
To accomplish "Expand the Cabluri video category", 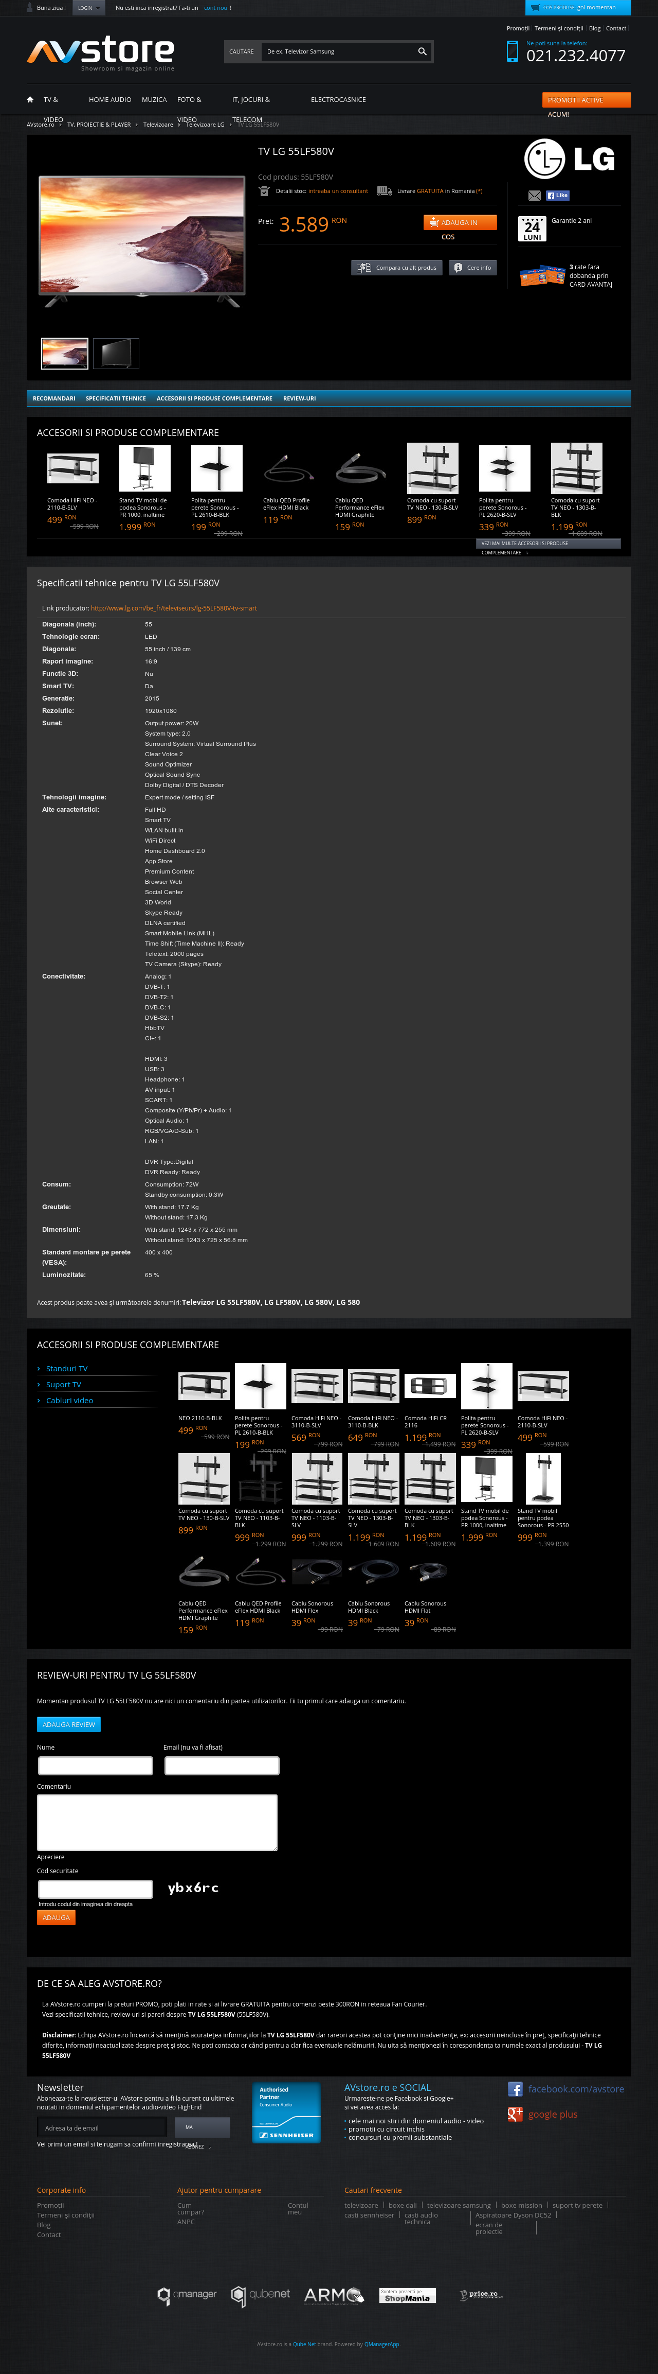I will point(70,1400).
